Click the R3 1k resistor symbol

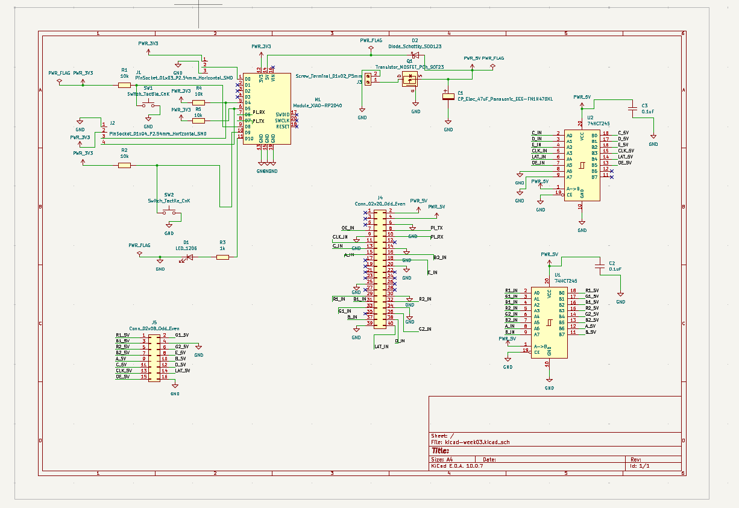(x=222, y=257)
